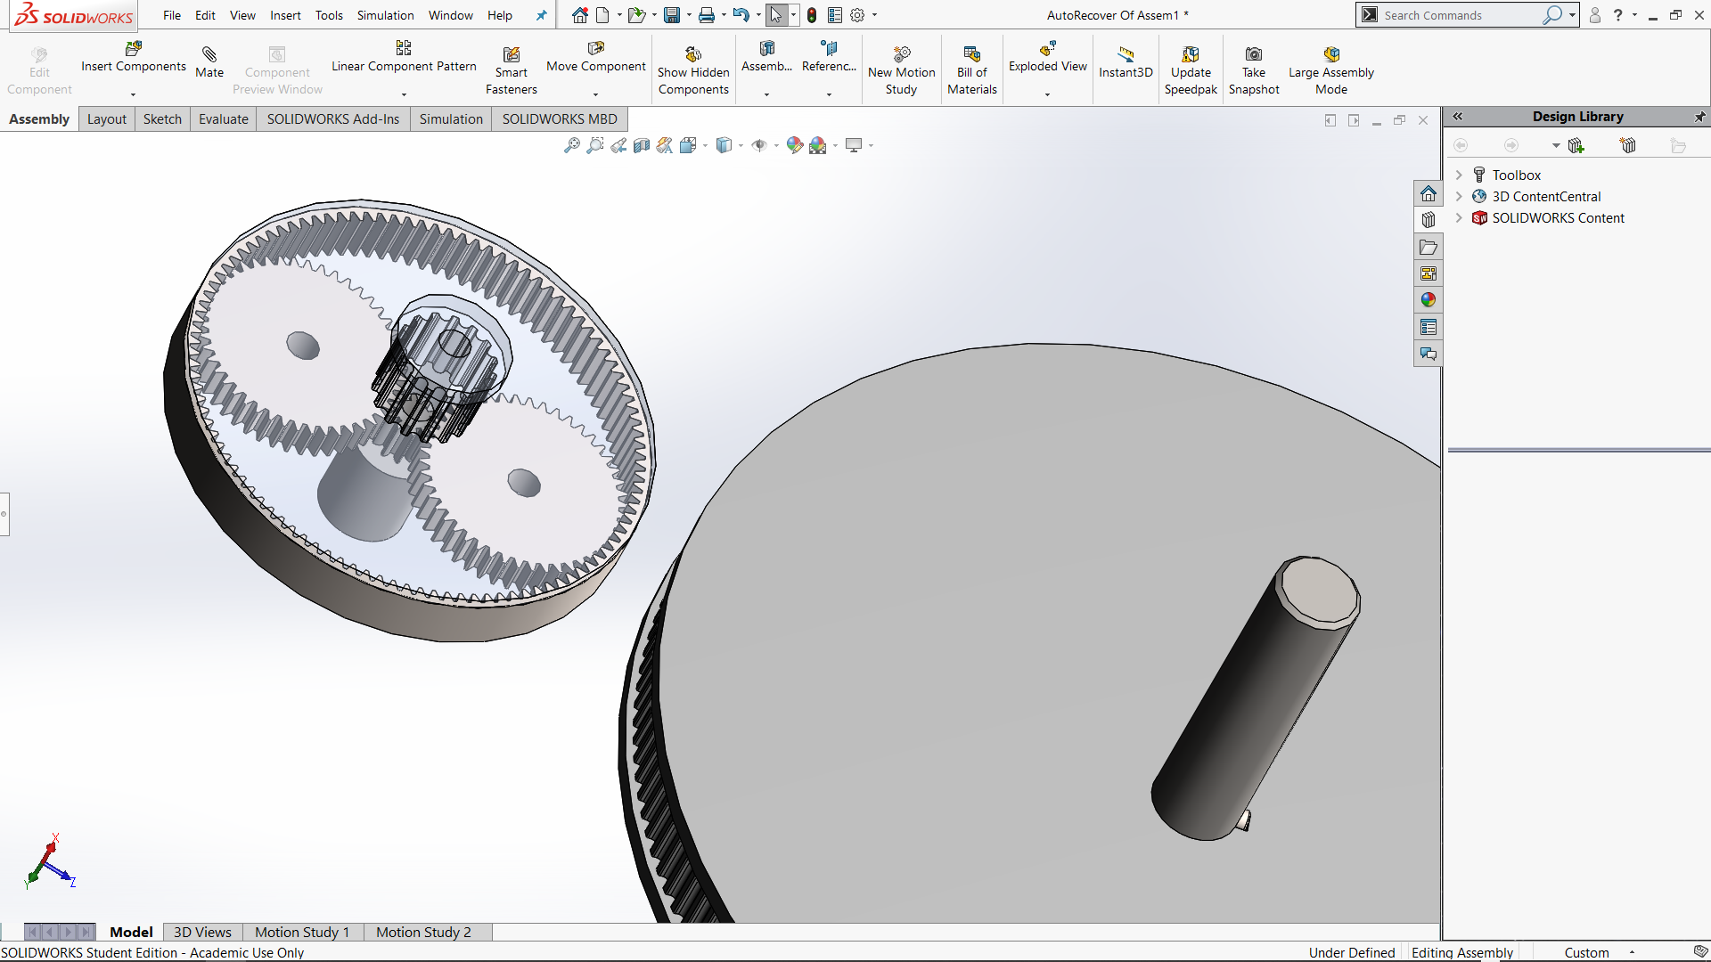Switch to the Evaluate tab
1711x962 pixels.
(x=223, y=119)
